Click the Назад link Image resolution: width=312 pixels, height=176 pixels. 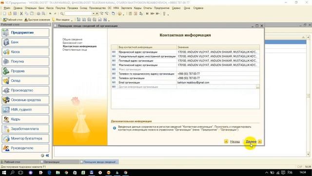click(235, 141)
